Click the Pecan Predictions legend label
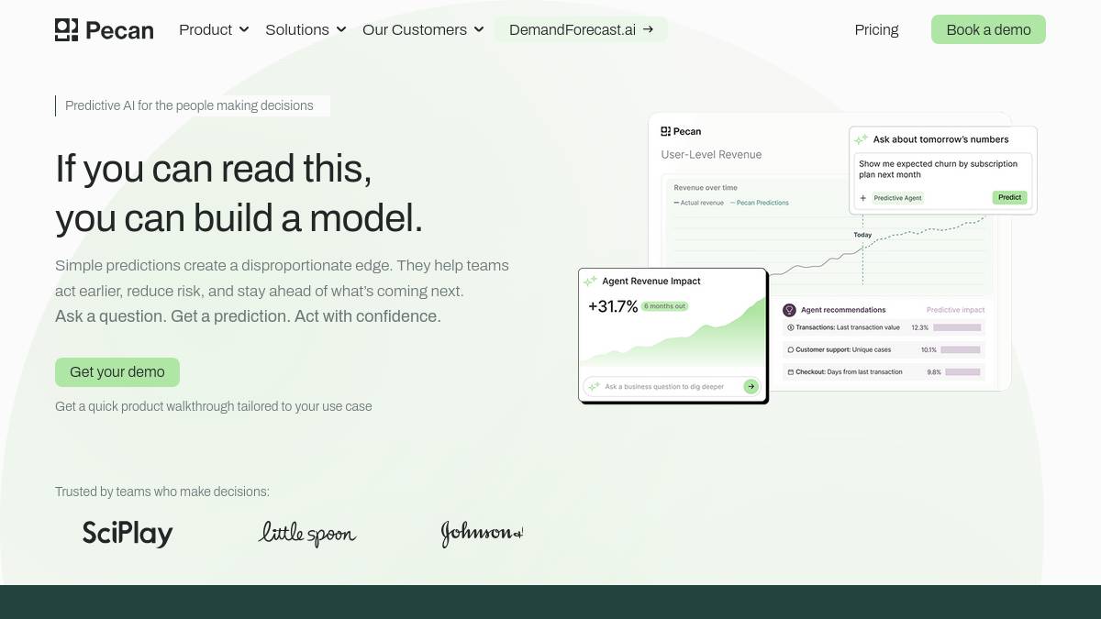Screen dimensions: 1101x619 coord(762,203)
